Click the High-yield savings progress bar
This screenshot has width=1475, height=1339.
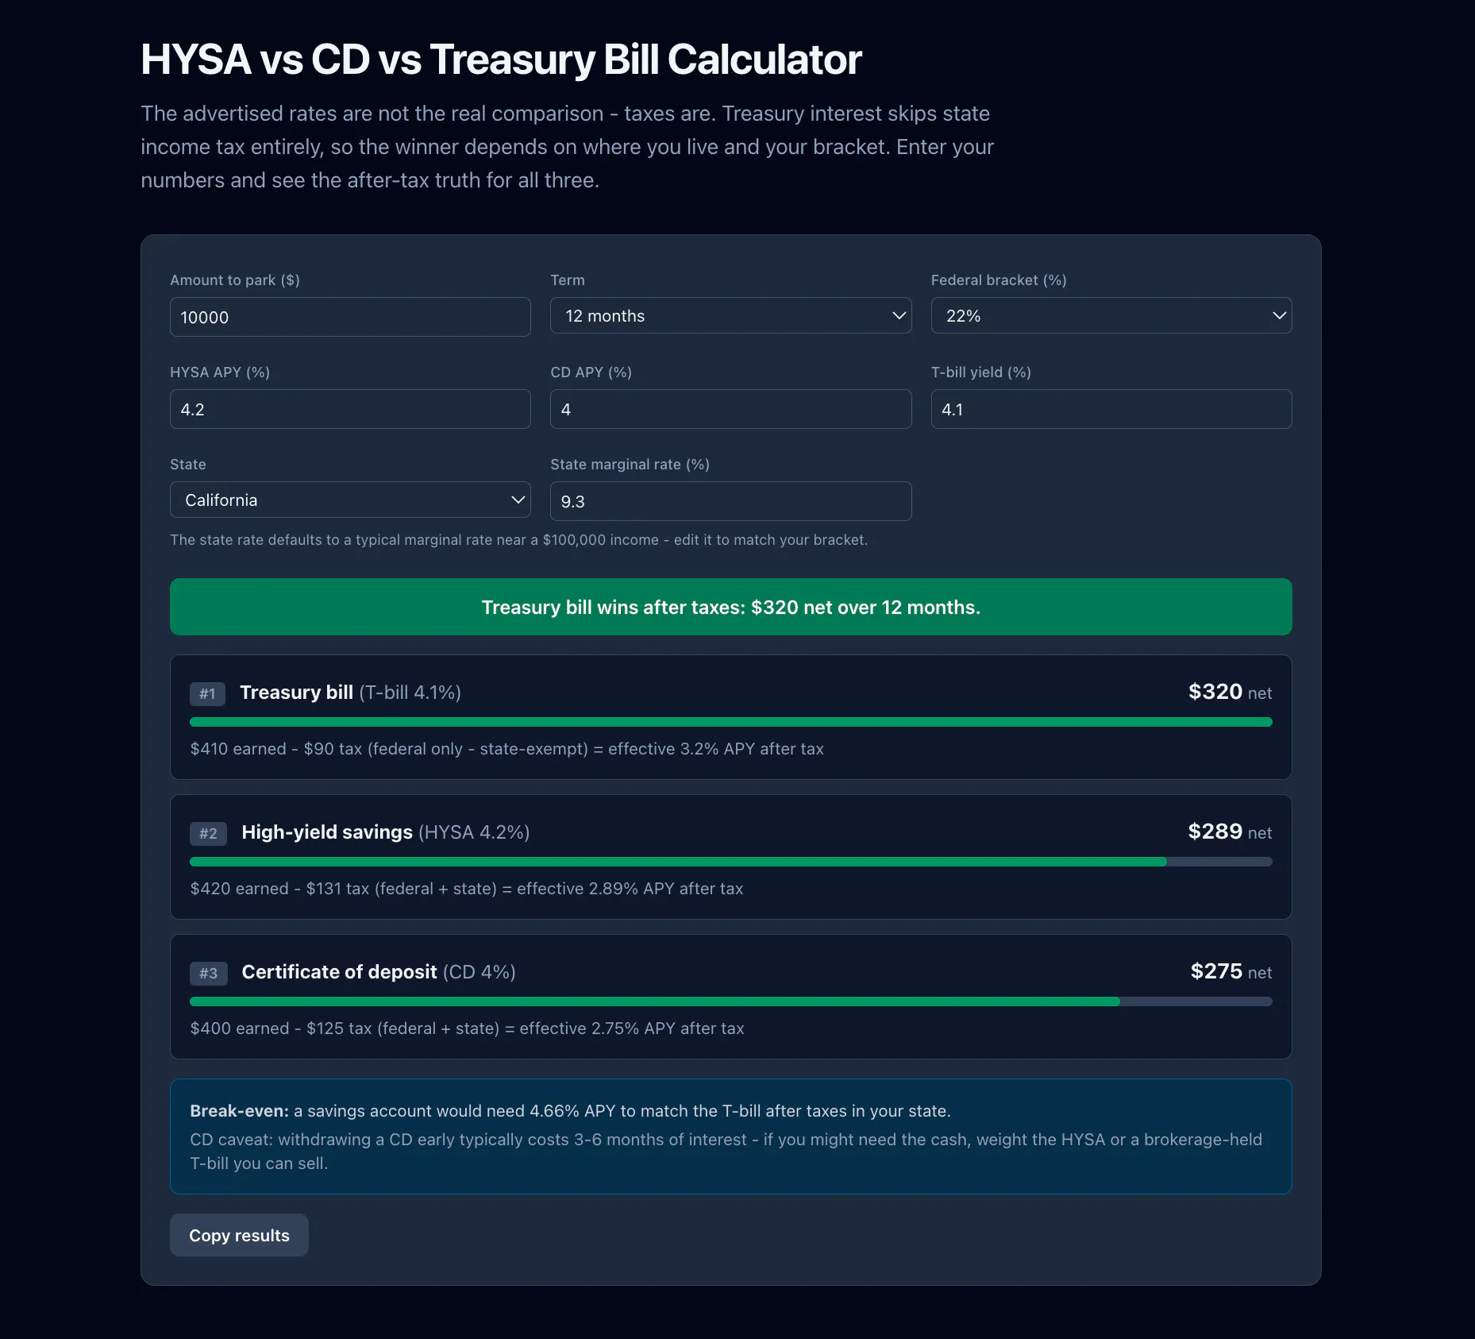[731, 862]
